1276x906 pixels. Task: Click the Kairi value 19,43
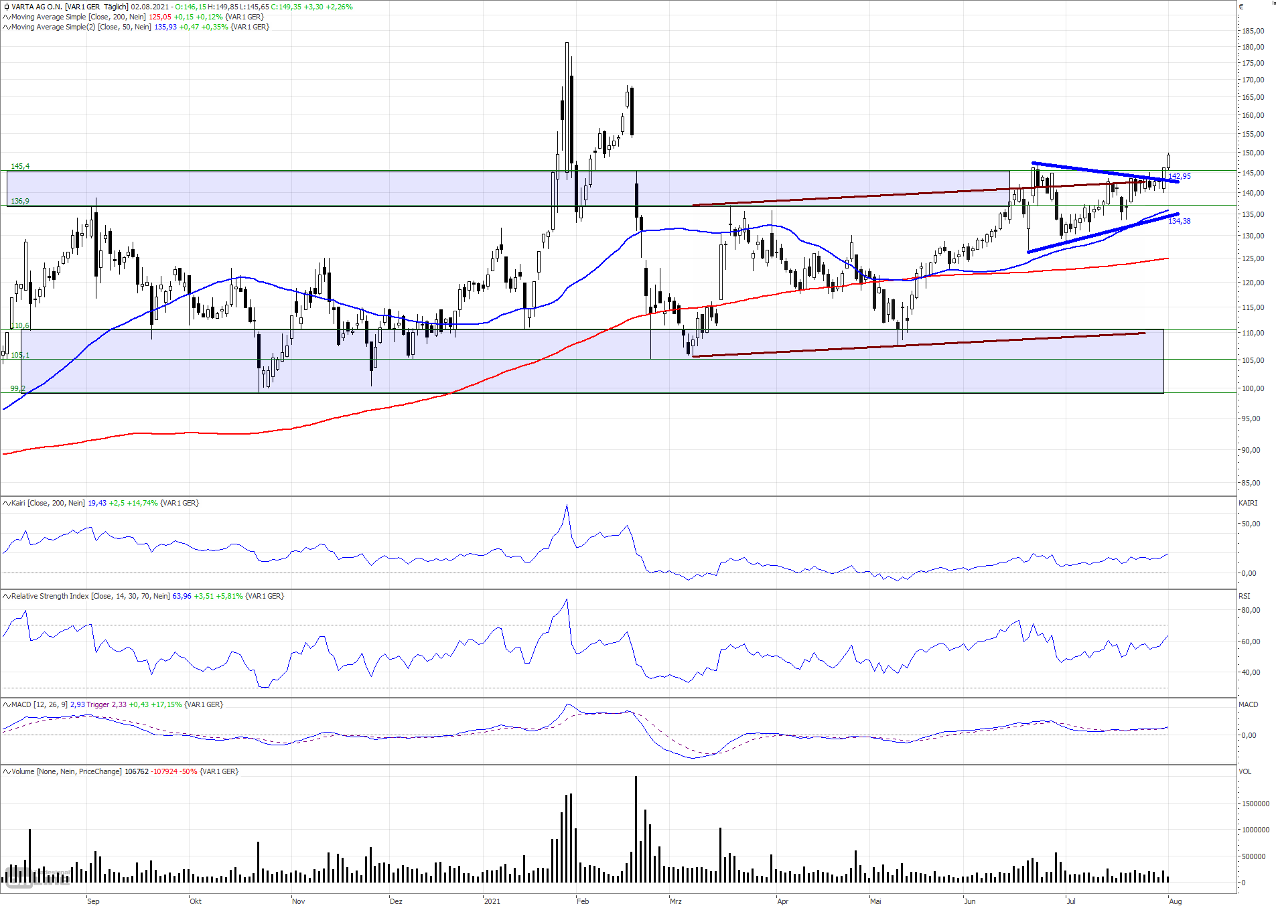coord(97,503)
